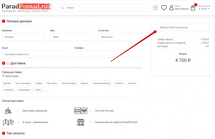The width and height of the screenshot is (215, 139).
Task: Choose В пункт самовывоза radio button
Action: (19, 122)
